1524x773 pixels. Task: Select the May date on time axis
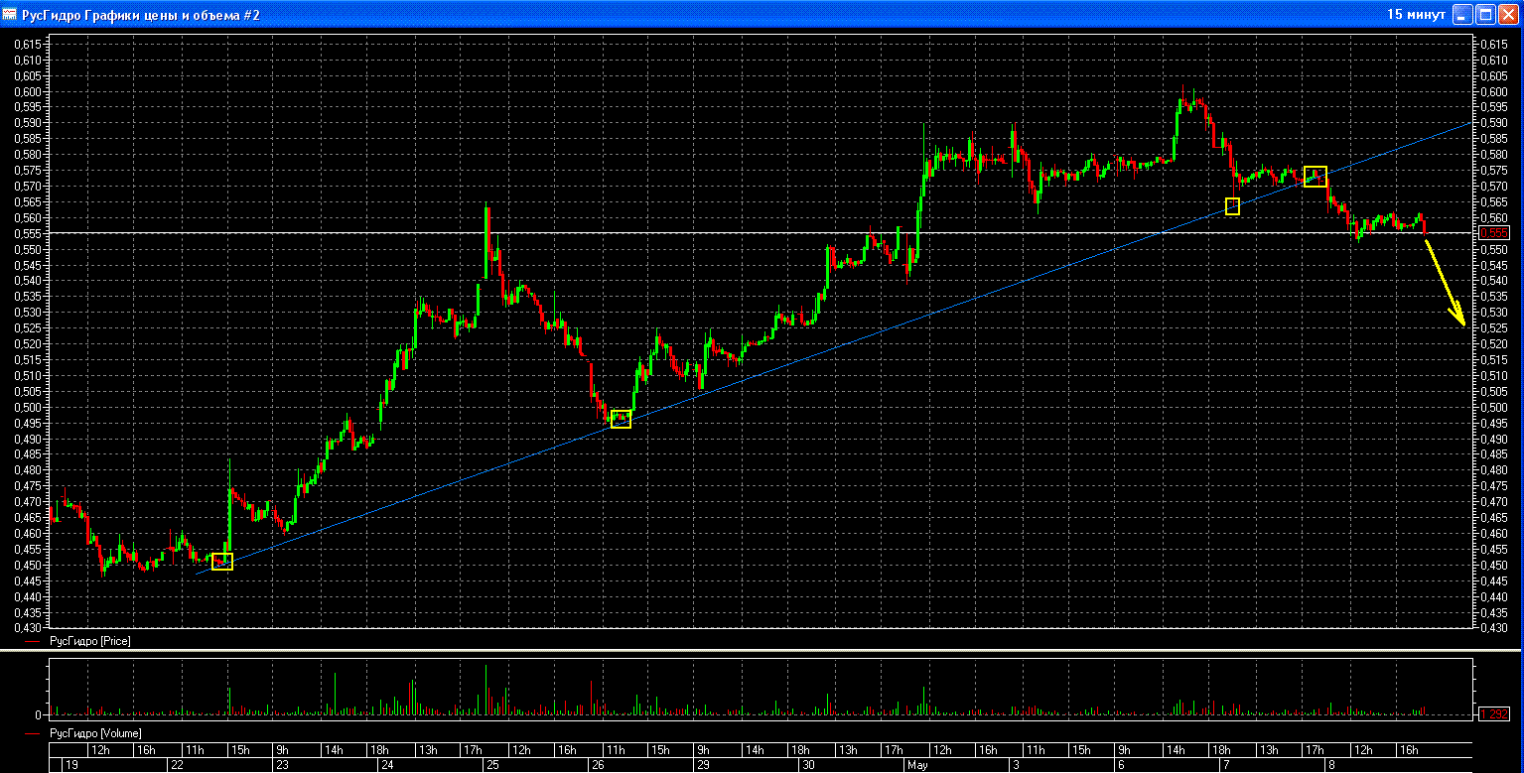coord(916,765)
